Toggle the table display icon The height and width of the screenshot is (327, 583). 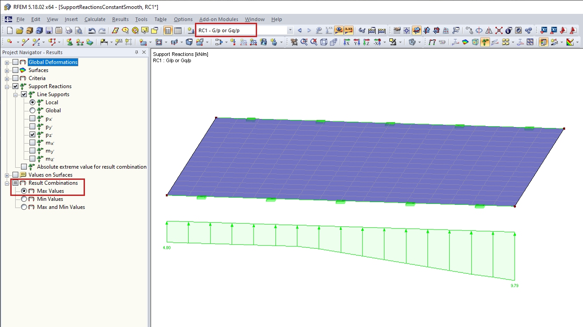pos(177,30)
